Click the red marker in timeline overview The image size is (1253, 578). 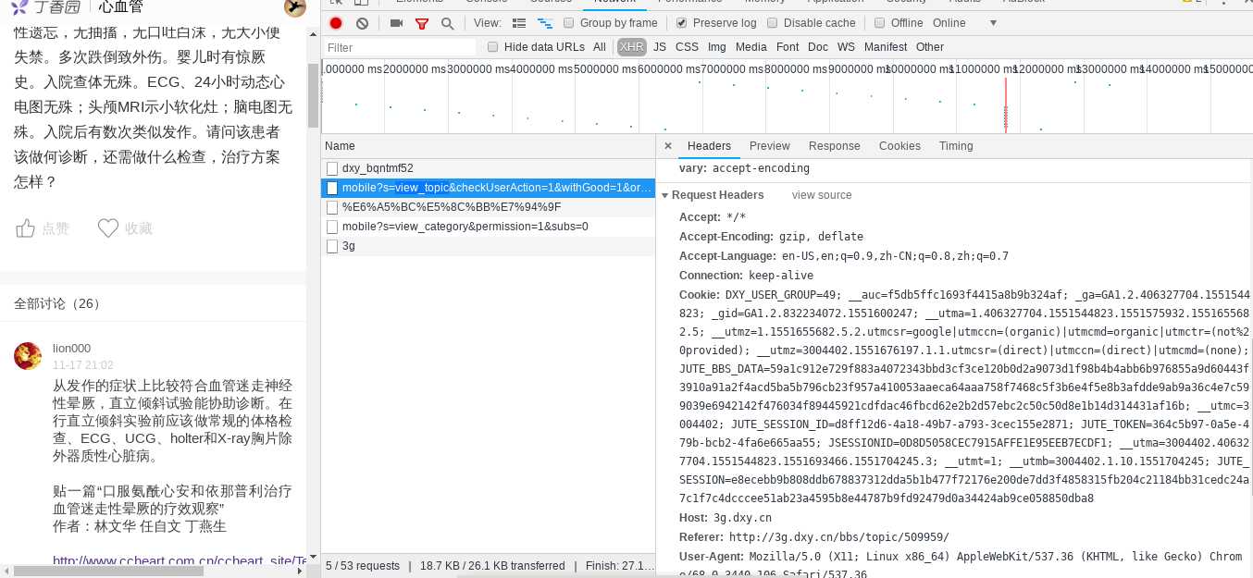pyautogui.click(x=1006, y=105)
